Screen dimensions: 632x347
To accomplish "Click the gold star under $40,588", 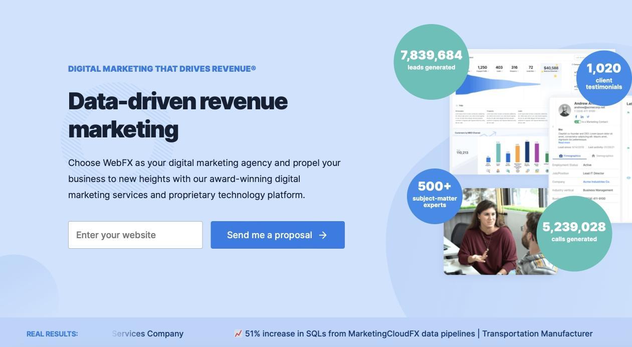I will pos(555,76).
